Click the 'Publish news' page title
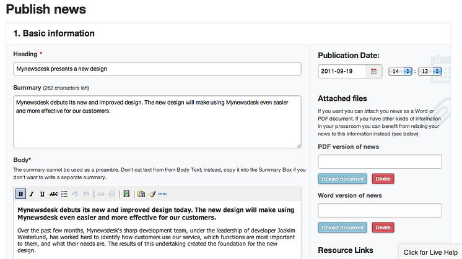The image size is (462, 259). pos(46,9)
